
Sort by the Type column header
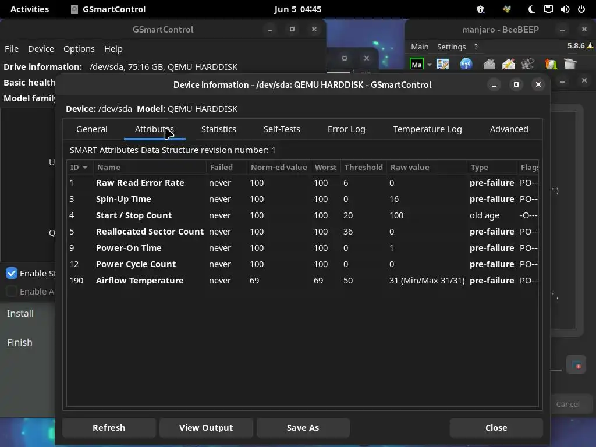point(491,167)
